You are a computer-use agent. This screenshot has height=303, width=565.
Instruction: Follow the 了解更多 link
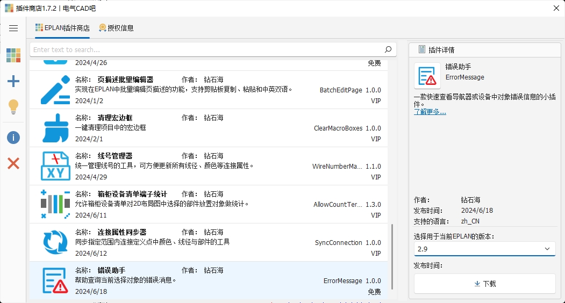pos(430,112)
